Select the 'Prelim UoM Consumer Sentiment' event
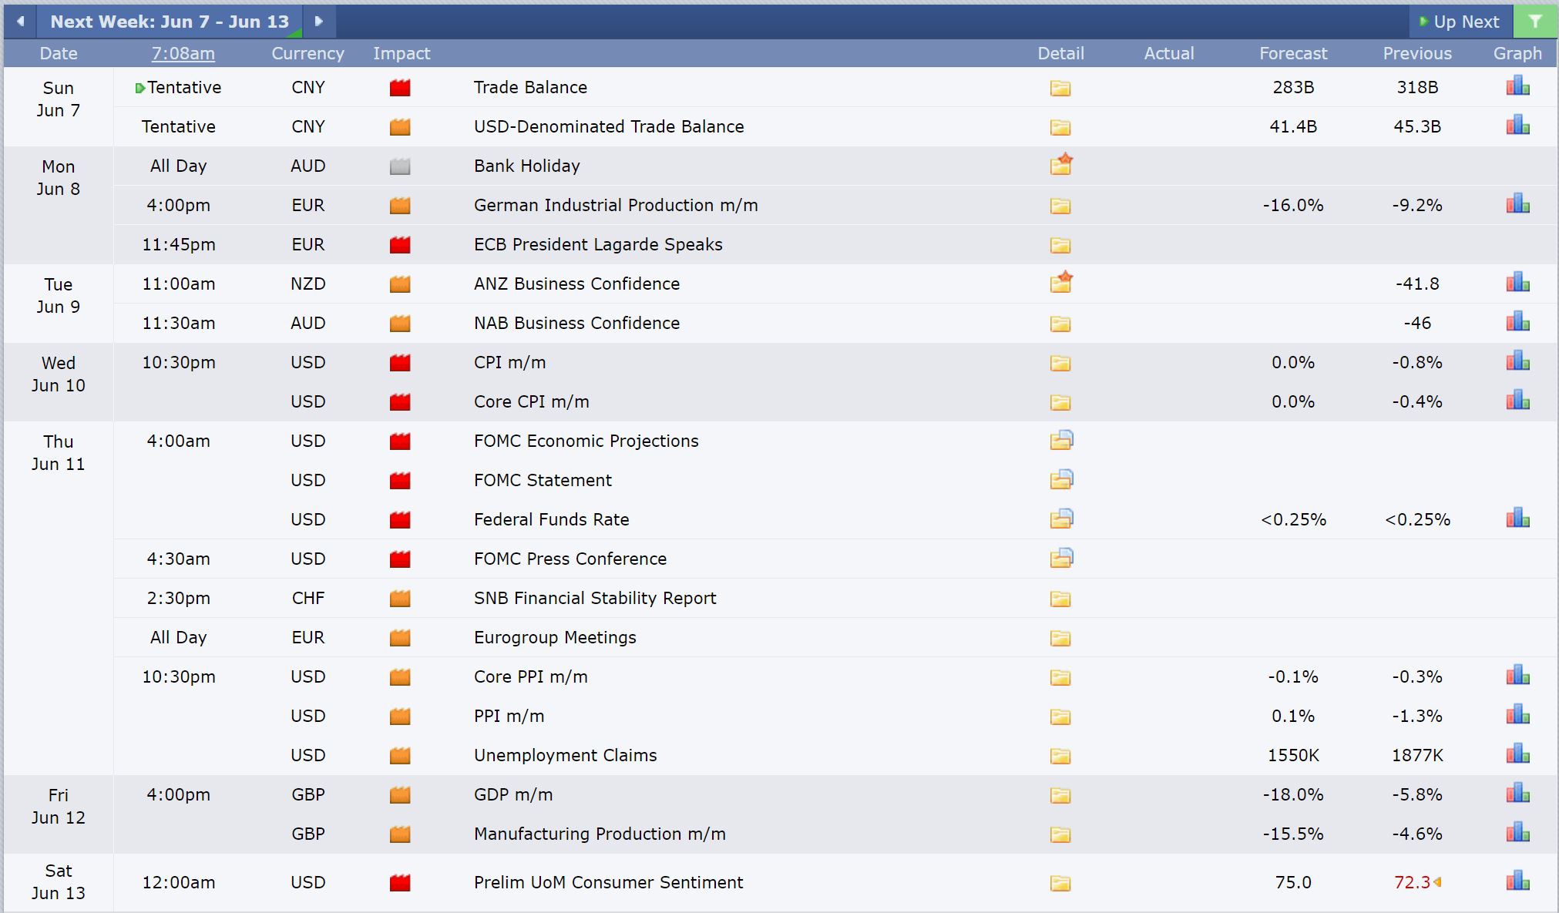This screenshot has width=1559, height=913. [608, 882]
